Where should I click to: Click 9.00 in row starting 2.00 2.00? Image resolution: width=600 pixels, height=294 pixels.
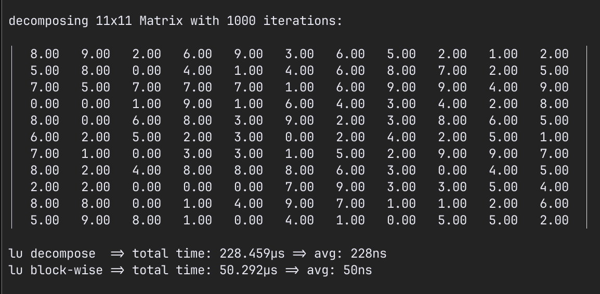click(350, 187)
